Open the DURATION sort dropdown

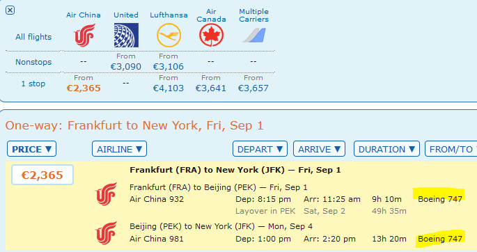point(386,149)
